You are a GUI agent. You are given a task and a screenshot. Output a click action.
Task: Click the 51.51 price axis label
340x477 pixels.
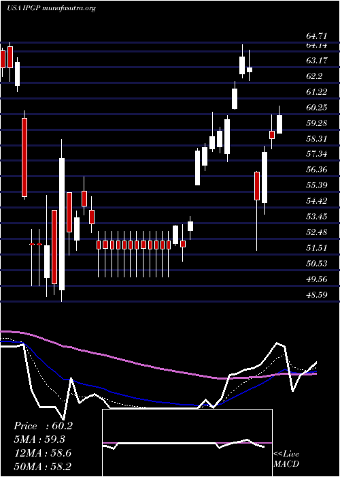tap(317, 247)
